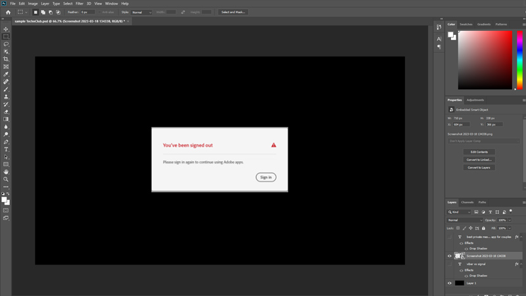Open the Opacity slider dropdown arrow
The height and width of the screenshot is (296, 526).
510,220
